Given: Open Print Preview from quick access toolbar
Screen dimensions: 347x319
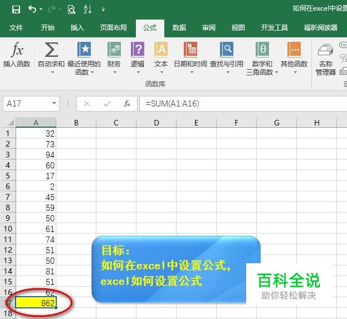Looking at the screenshot, I should point(71,9).
